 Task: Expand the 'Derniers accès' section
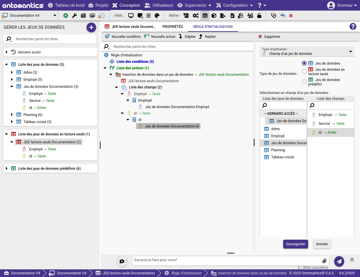[7, 52]
